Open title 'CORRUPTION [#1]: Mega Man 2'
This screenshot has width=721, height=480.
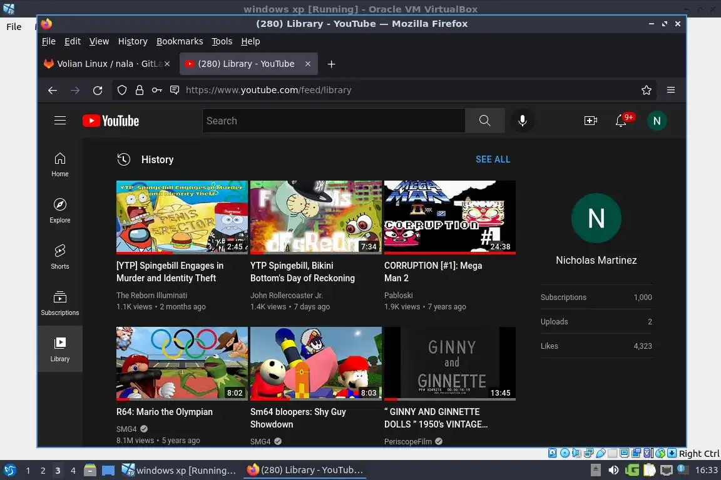click(433, 271)
